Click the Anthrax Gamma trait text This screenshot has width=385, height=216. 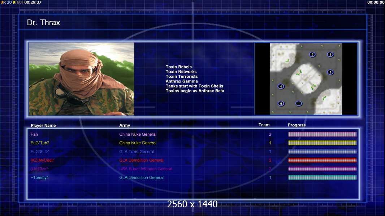[x=182, y=81]
